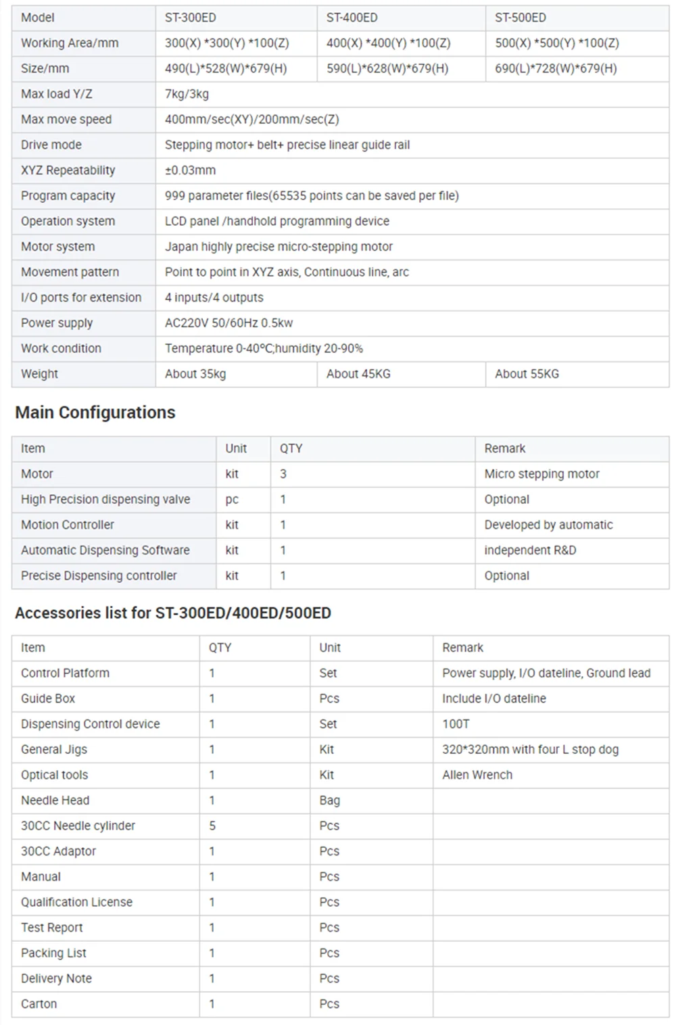Select the 320*320mm with four L stop dog remark
The width and height of the screenshot is (676, 1025).
(531, 750)
